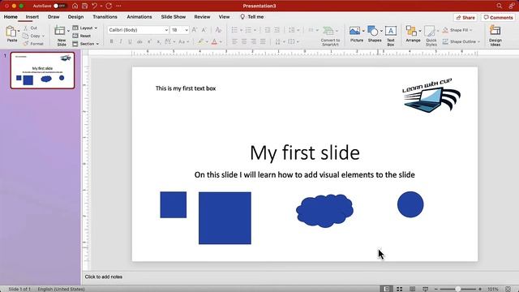Toggle AutoSave switch
Viewport: 519px width, 292px height.
point(59,6)
